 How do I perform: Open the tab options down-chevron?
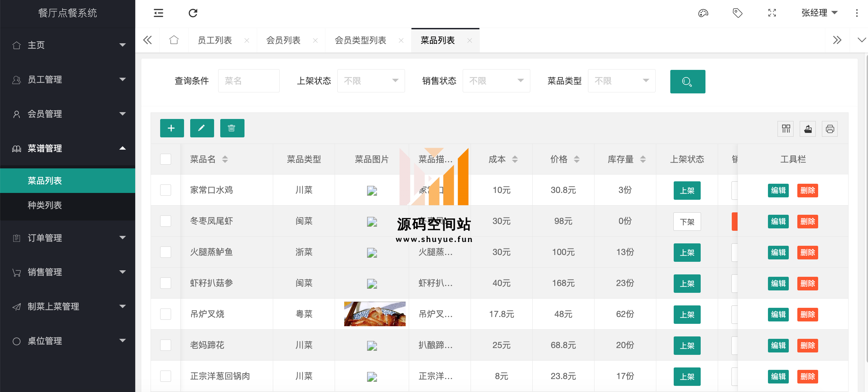pos(861,40)
